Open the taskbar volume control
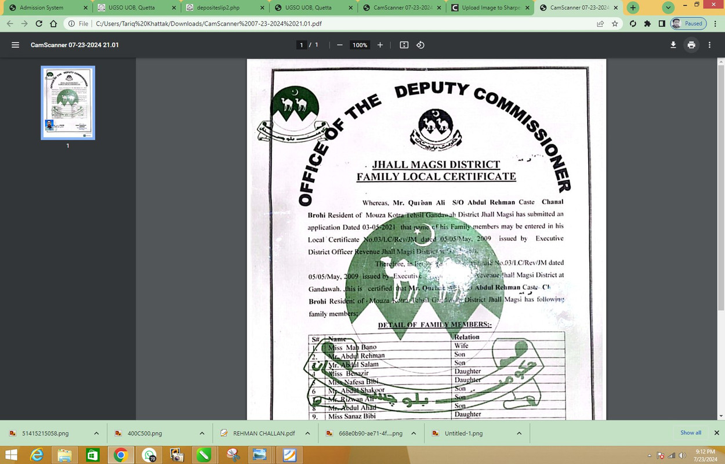 [x=683, y=455]
